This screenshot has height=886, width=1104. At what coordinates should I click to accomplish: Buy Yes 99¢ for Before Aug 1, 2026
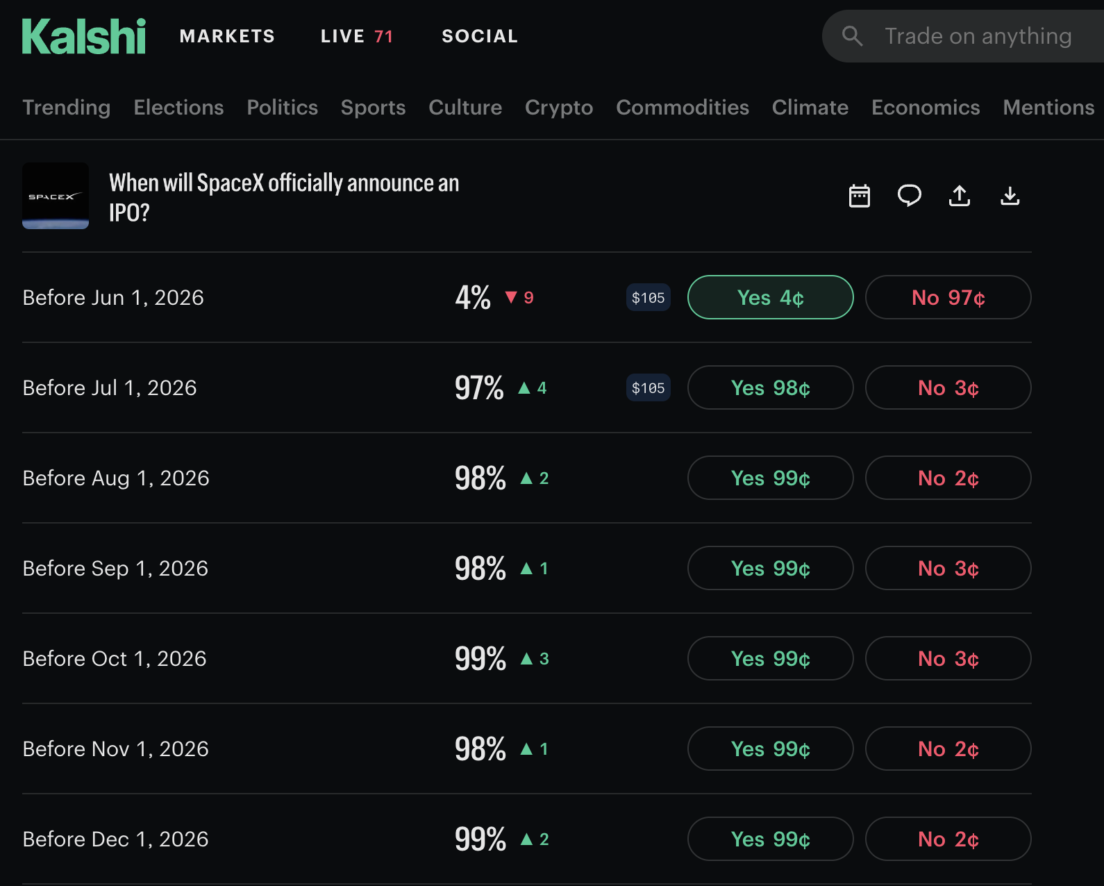coord(771,478)
